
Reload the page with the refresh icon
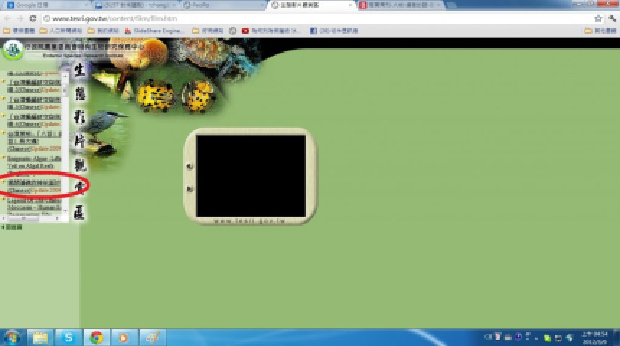[x=32, y=18]
